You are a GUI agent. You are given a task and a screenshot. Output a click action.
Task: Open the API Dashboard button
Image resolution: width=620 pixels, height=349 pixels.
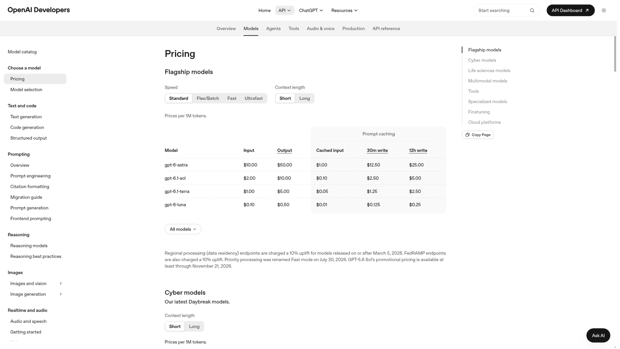570,10
